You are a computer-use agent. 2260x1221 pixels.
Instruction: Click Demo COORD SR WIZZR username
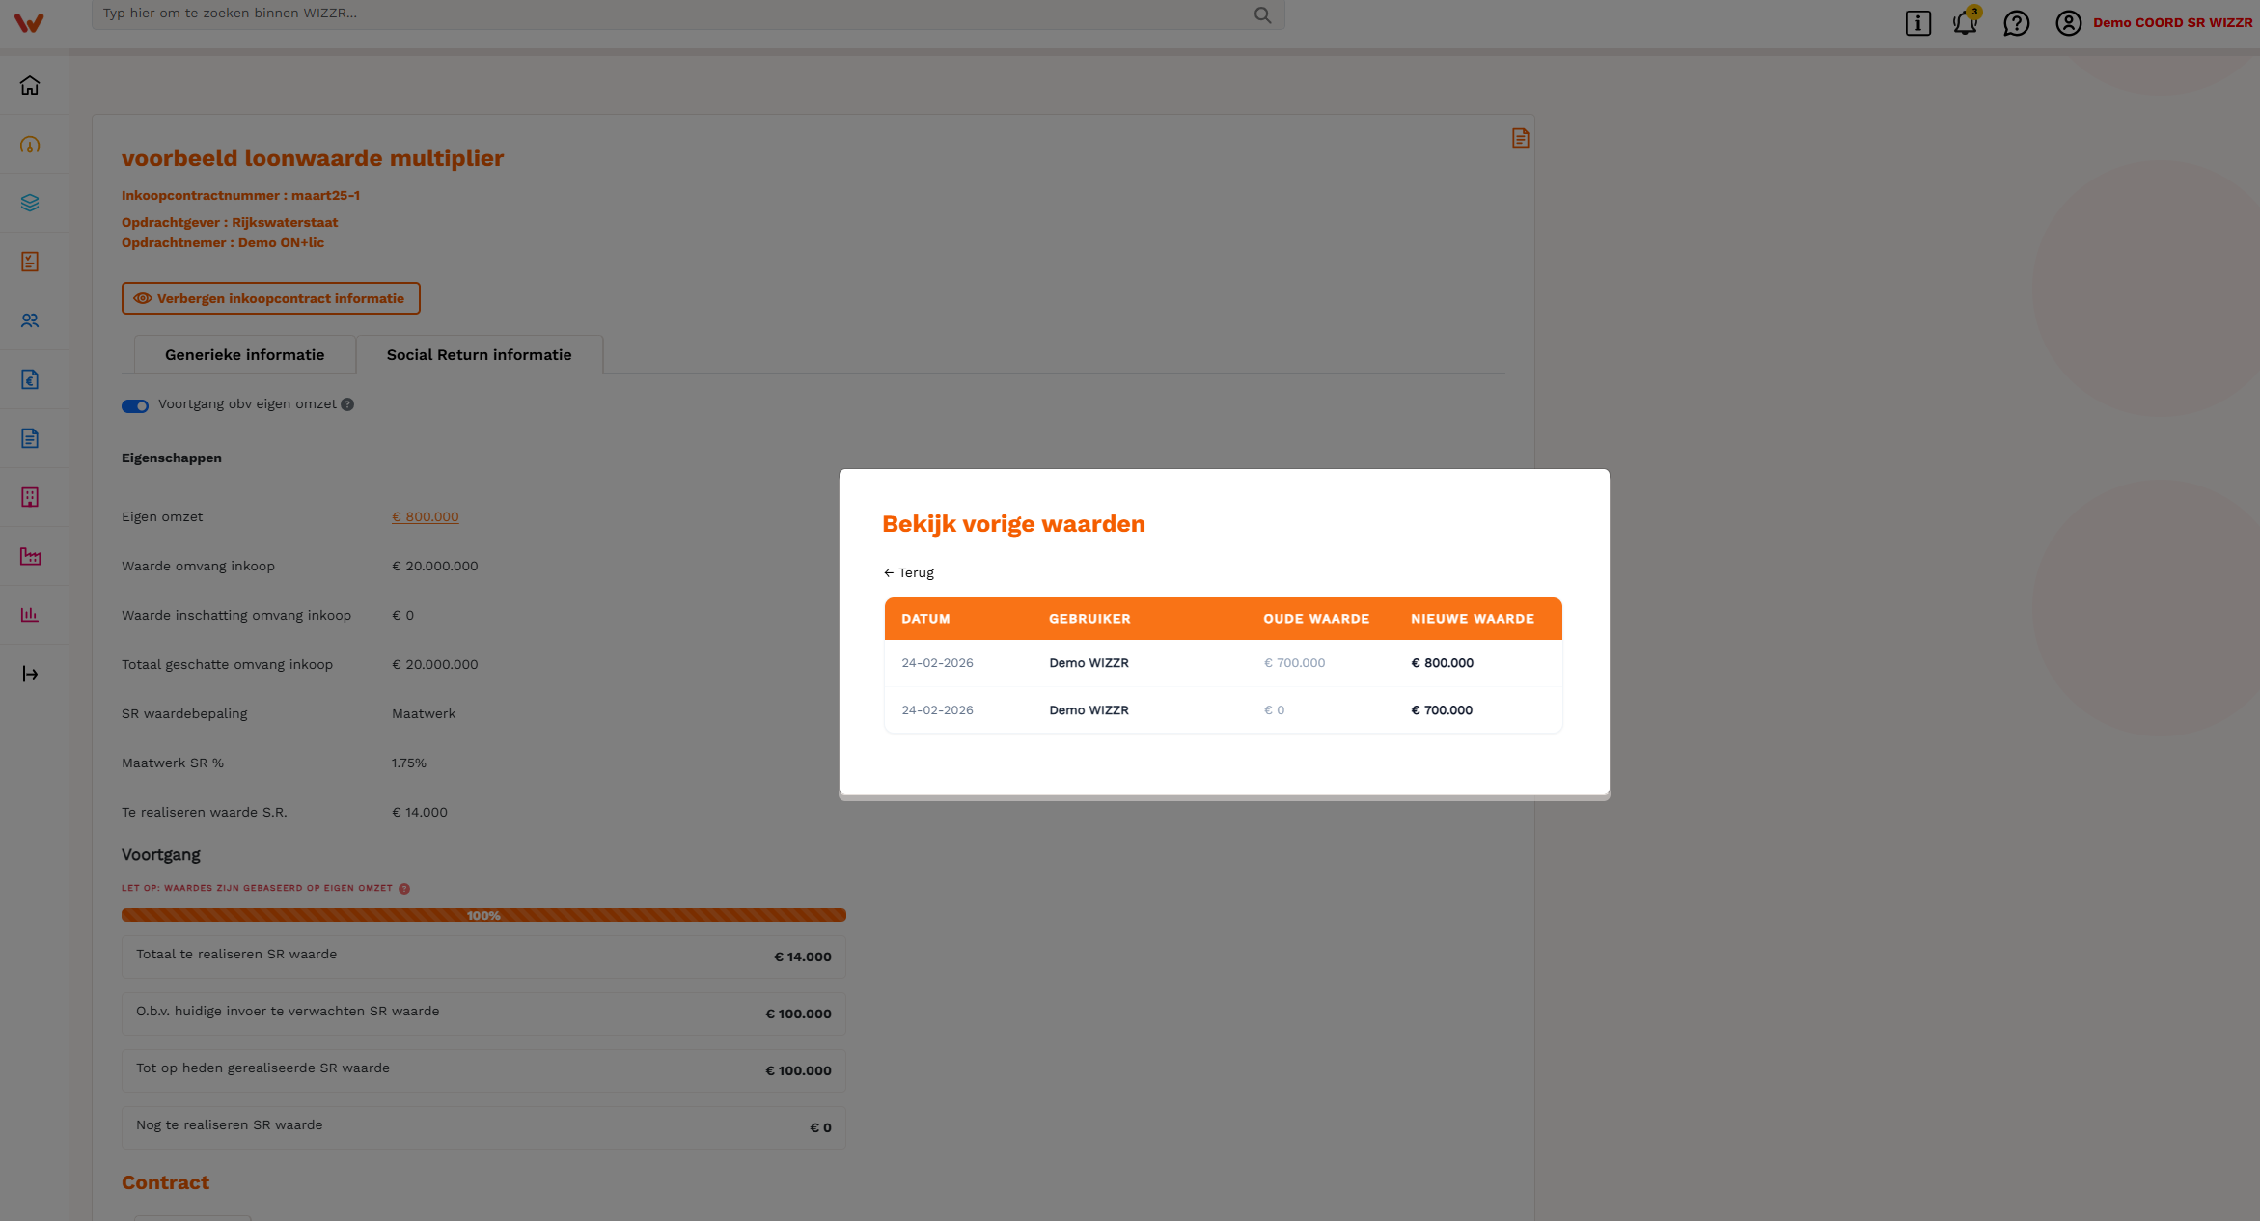(2173, 23)
